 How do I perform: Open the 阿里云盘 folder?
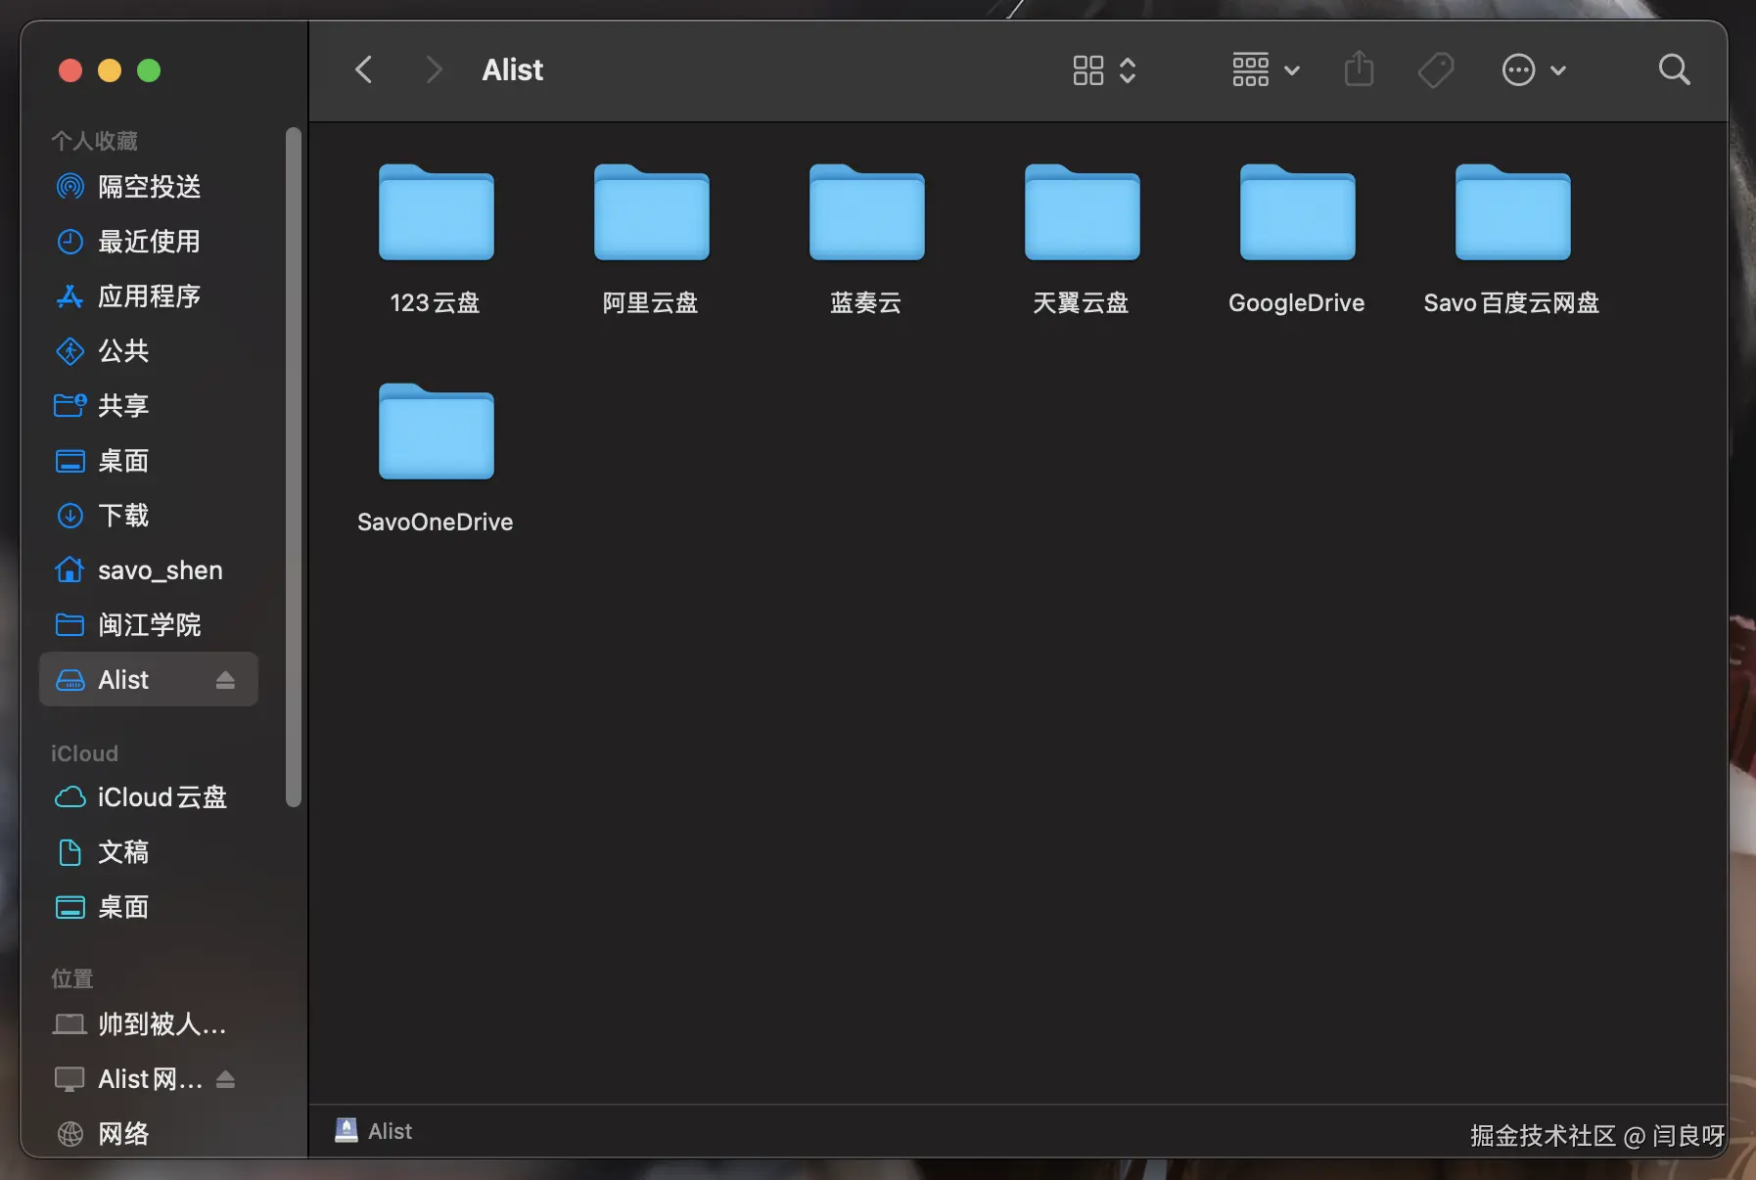click(x=652, y=212)
